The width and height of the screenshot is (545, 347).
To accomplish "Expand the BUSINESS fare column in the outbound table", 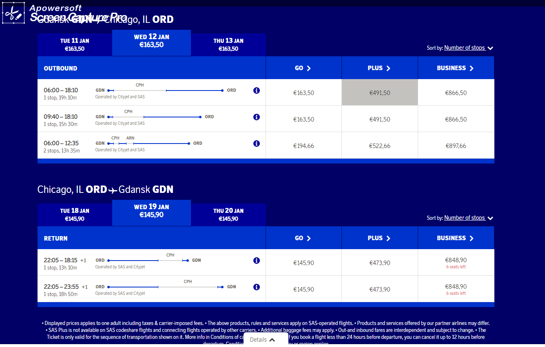I will point(456,68).
